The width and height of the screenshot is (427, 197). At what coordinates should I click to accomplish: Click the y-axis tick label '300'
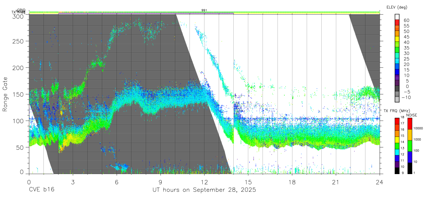coord(18,16)
